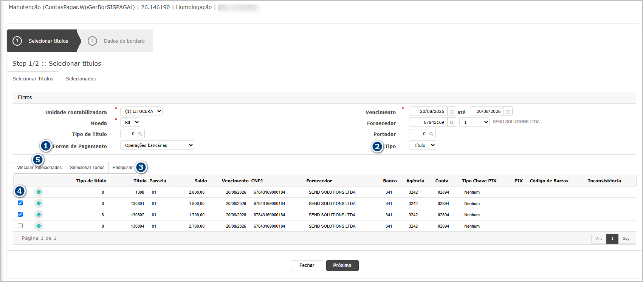Viewport: 643px width, 282px height.
Task: Click the título number 130804
Action: pyautogui.click(x=138, y=226)
